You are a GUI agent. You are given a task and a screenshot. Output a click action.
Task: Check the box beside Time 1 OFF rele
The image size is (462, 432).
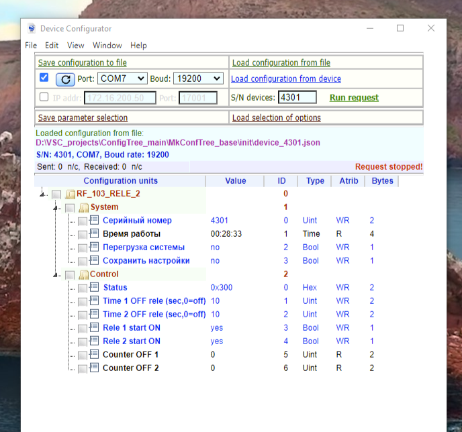coord(83,302)
